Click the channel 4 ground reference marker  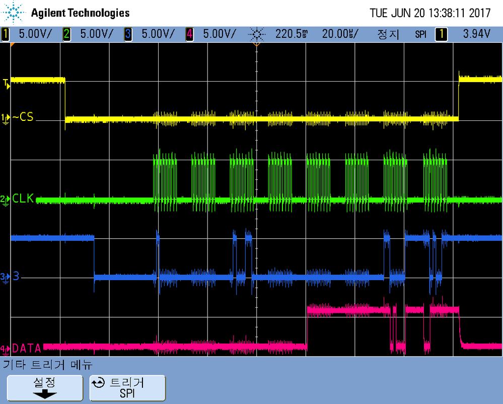point(6,350)
